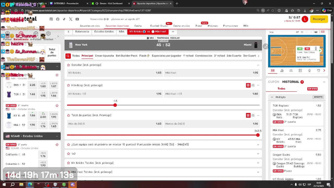
Task: Switch to Stream - Kick Dashboard browser tab
Action: pyautogui.click(x=111, y=3)
